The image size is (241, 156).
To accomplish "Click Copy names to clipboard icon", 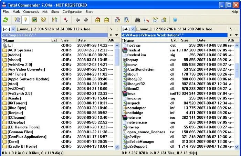I will coord(164,20).
